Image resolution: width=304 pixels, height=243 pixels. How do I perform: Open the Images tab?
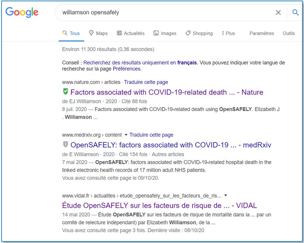tap(165, 33)
